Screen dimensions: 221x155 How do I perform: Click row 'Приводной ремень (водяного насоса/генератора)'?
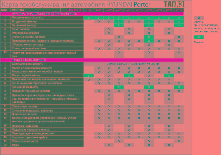[92, 41]
